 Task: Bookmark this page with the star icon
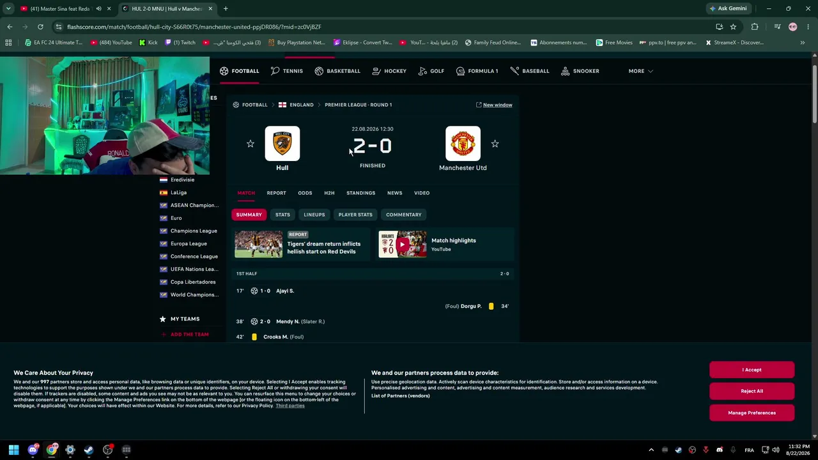(733, 27)
